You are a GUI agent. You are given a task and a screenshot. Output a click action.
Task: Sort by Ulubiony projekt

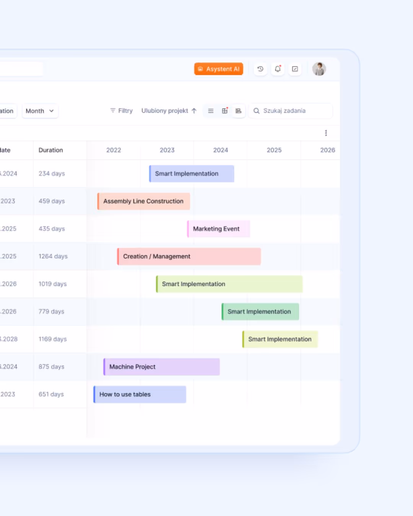point(169,110)
